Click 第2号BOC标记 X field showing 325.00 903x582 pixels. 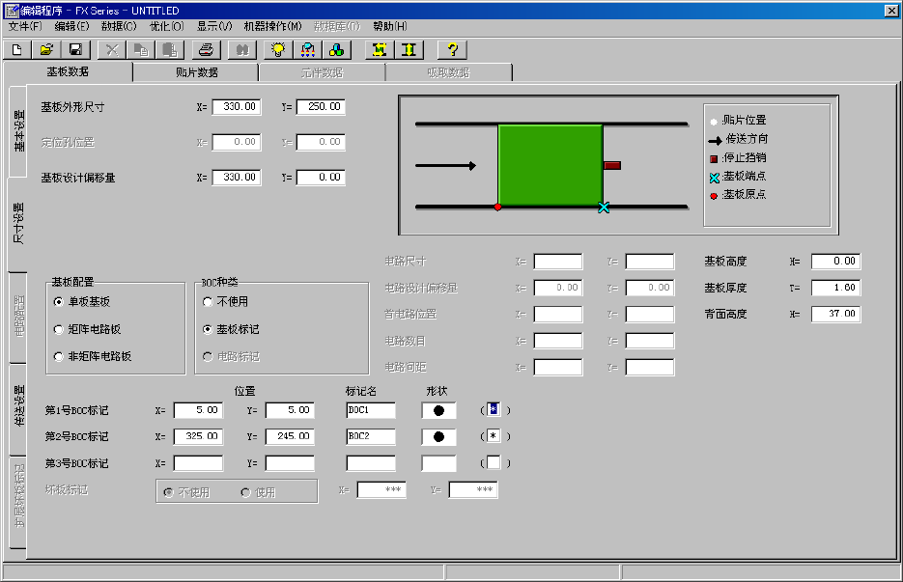[x=198, y=437]
